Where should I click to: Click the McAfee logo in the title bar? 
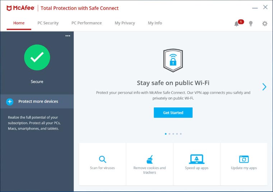click(x=20, y=8)
